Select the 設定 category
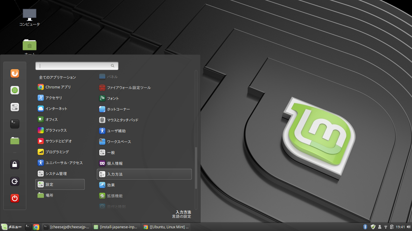Viewport: 412px width, 231px height. [x=60, y=184]
